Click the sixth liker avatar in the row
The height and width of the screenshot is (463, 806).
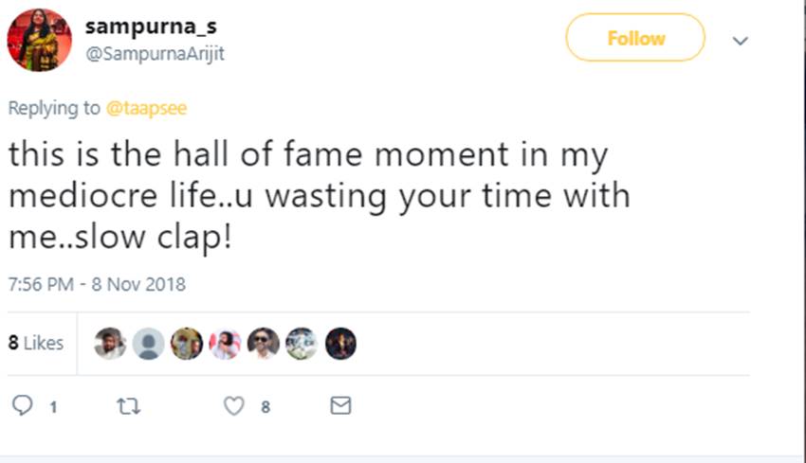coord(302,344)
